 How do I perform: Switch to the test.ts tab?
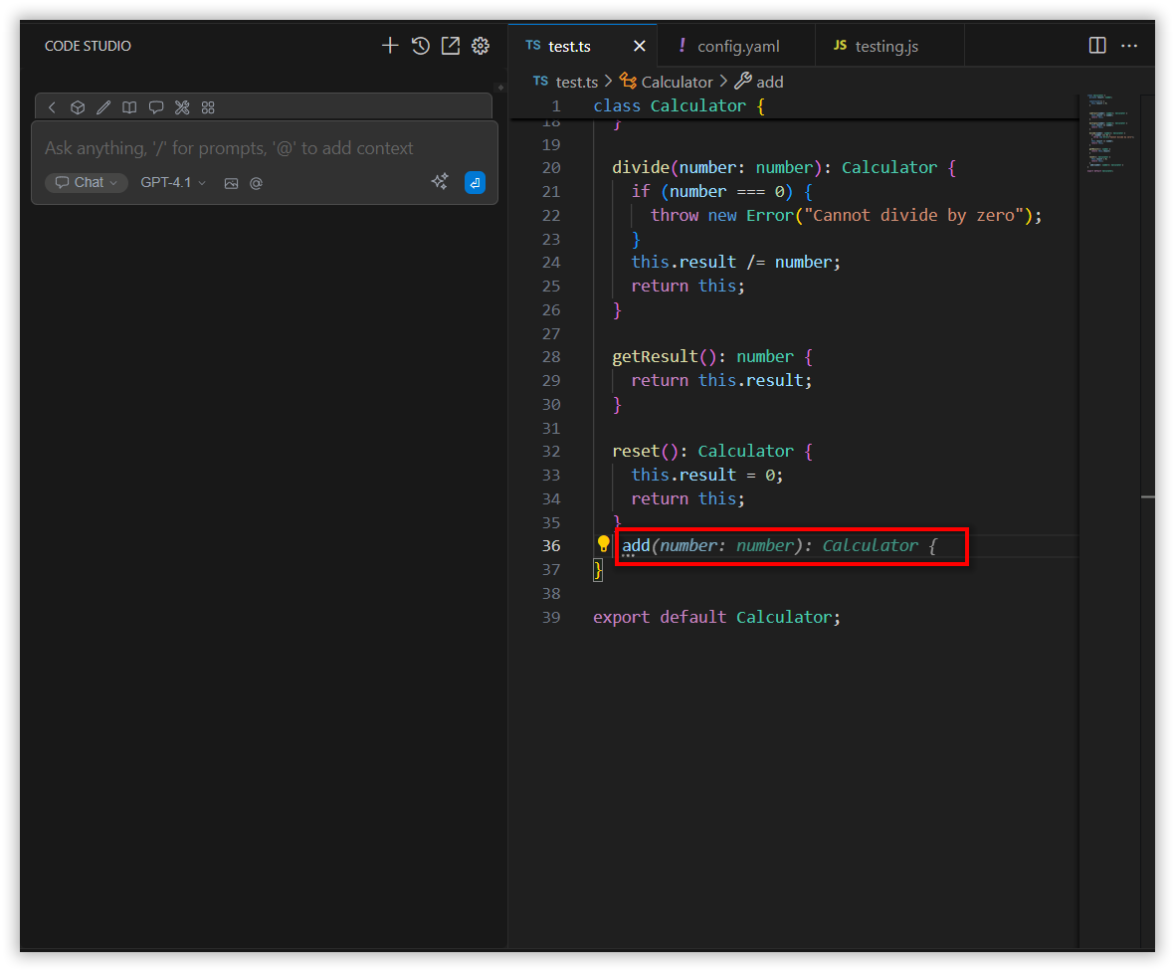tap(569, 46)
